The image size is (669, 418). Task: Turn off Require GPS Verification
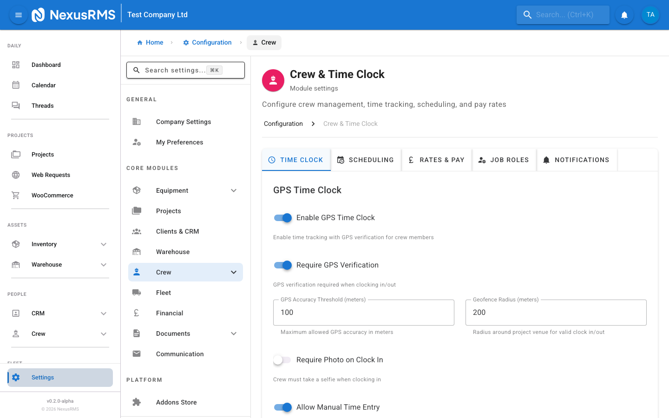[x=282, y=265]
